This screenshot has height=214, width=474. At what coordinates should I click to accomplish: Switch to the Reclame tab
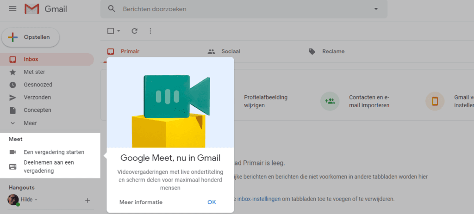click(x=333, y=52)
